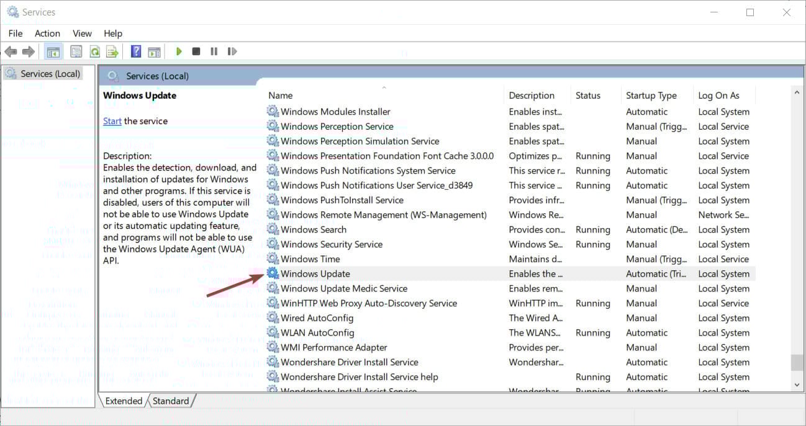This screenshot has width=806, height=426.
Task: Toggle the Show/Hide Console Tree button
Action: pos(53,51)
